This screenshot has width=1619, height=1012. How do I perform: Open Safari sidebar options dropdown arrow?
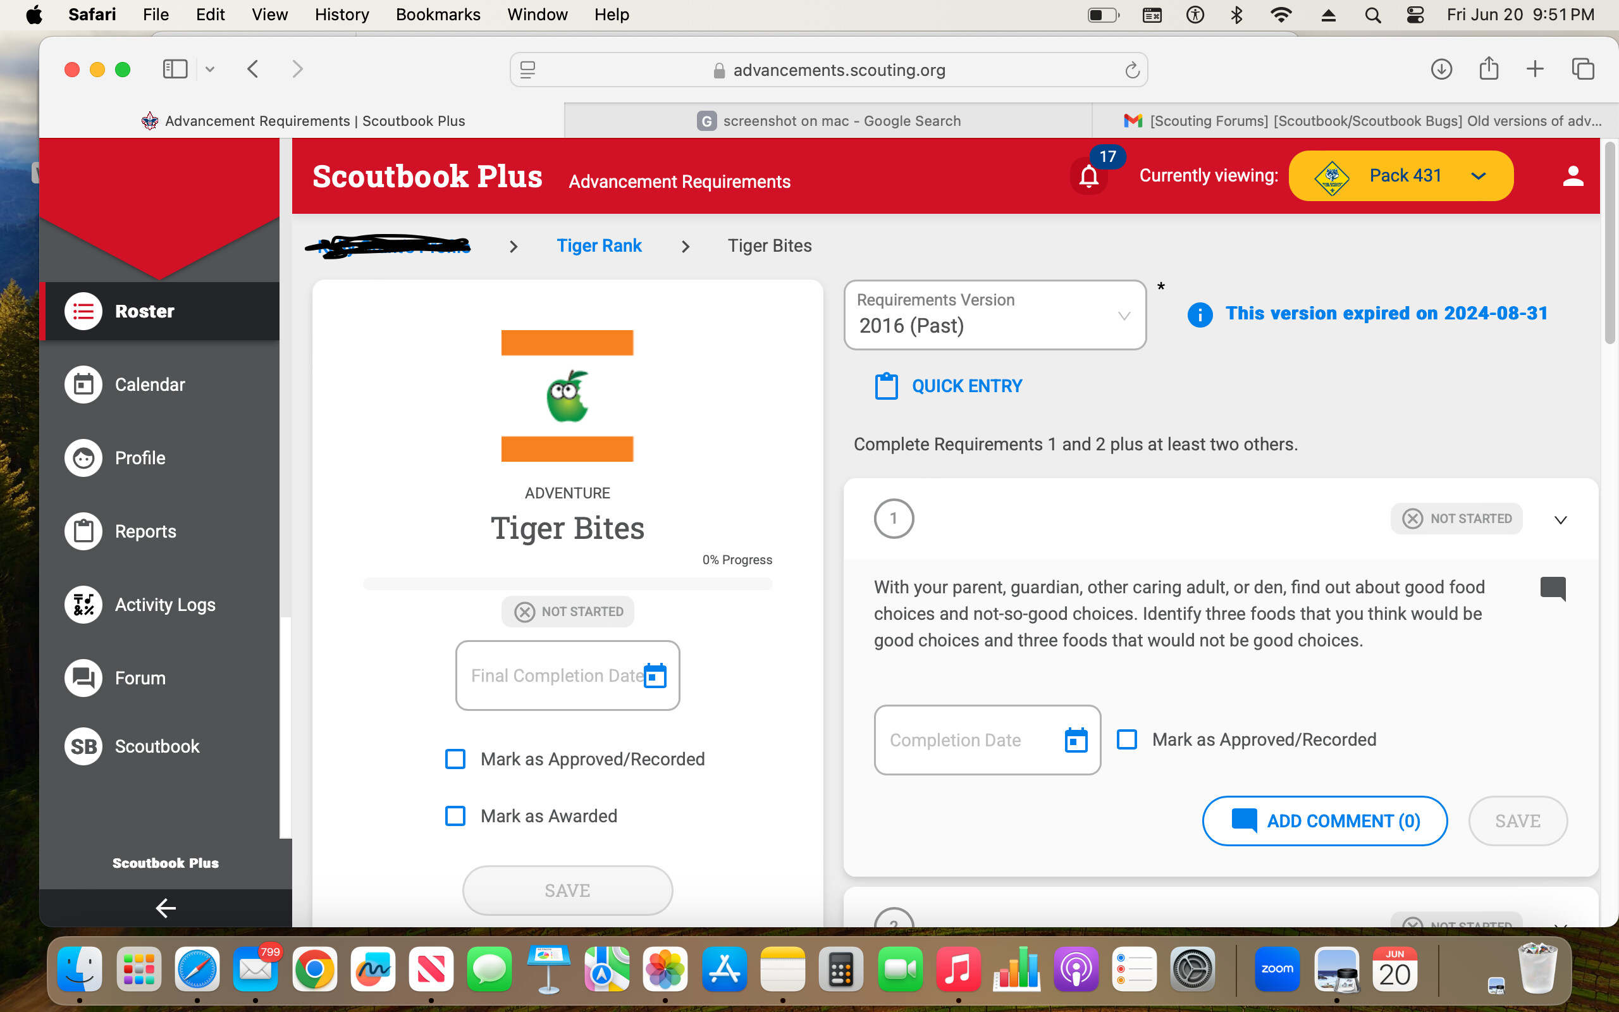tap(210, 69)
